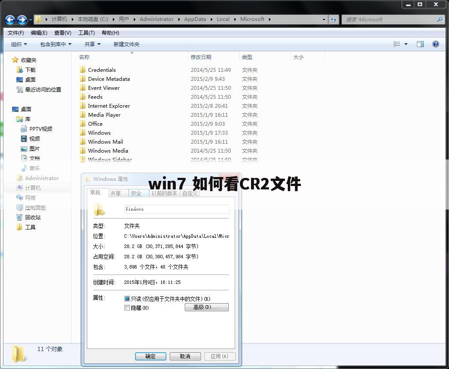Open the File (文件) menu

(15, 33)
